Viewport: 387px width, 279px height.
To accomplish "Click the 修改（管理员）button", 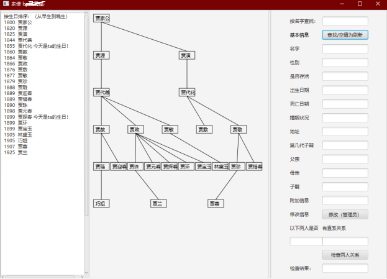I will coord(345,214).
